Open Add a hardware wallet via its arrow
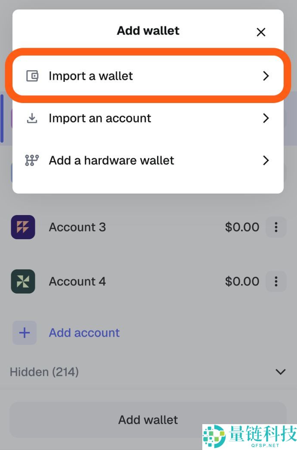The height and width of the screenshot is (450, 297). (266, 160)
